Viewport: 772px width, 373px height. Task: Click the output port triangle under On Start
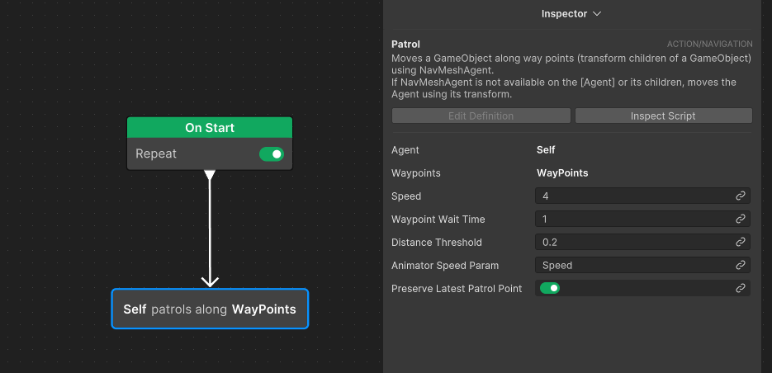pyautogui.click(x=210, y=175)
